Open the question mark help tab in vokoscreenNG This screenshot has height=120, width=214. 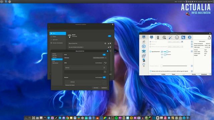[x=190, y=37]
